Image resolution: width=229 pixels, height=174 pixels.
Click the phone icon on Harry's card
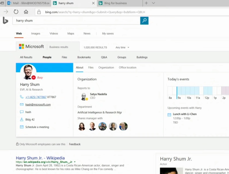(x=22, y=97)
